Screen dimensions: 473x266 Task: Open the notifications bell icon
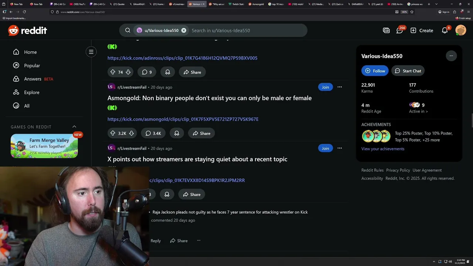tap(445, 30)
